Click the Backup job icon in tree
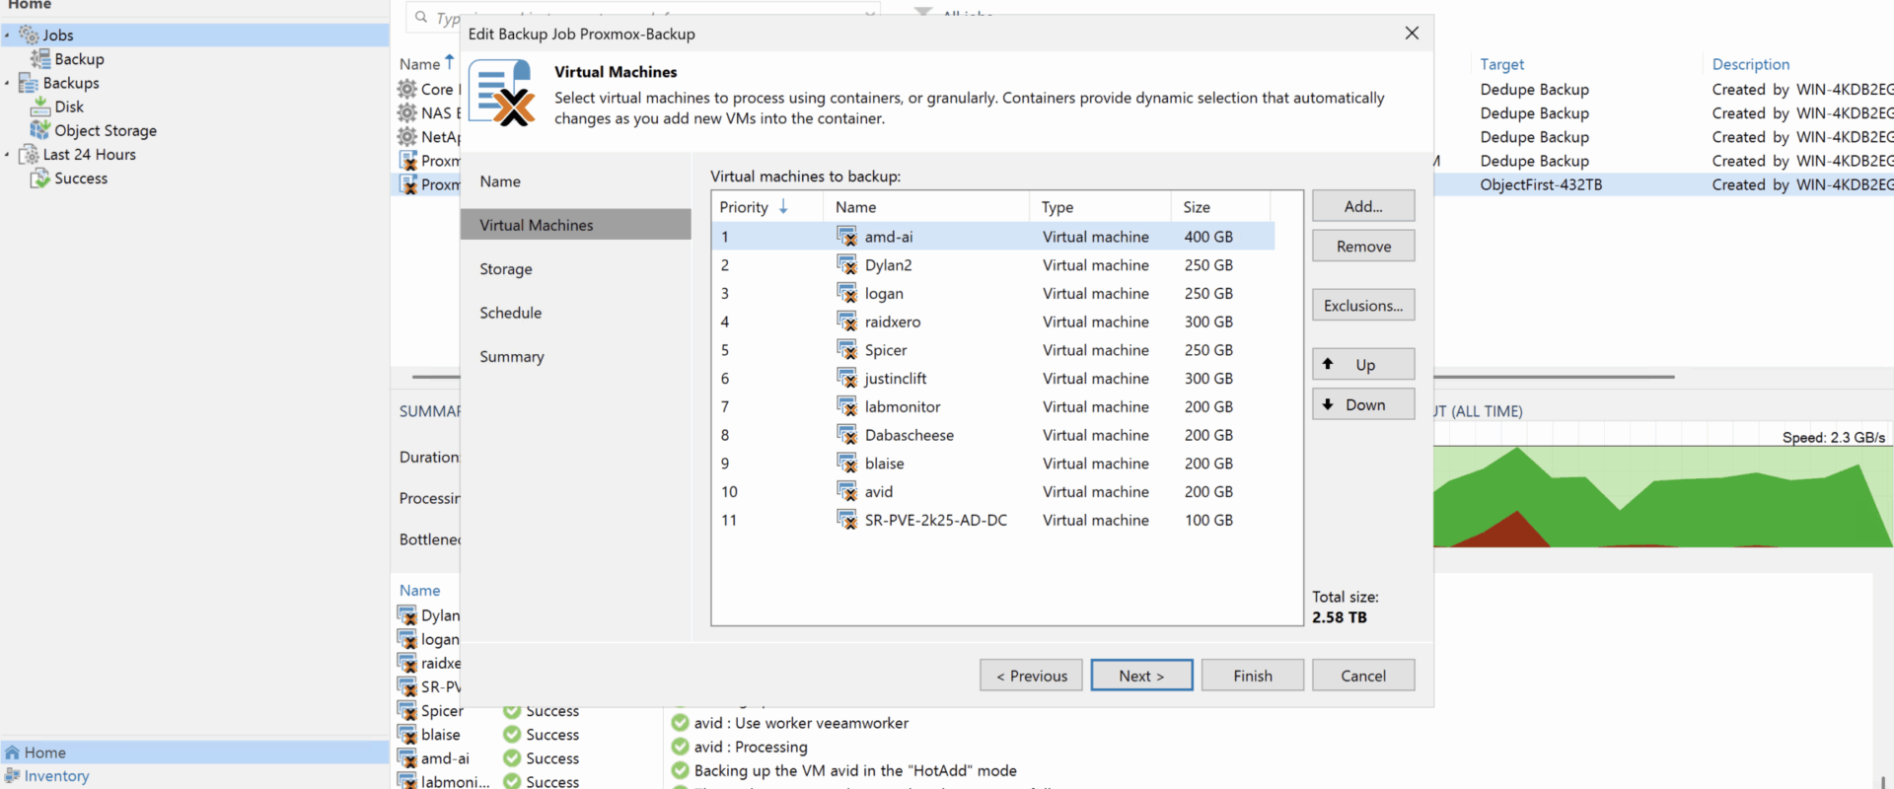 pos(40,59)
